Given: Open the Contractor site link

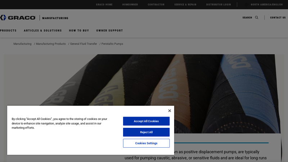Looking at the screenshot, I should (x=156, y=5).
